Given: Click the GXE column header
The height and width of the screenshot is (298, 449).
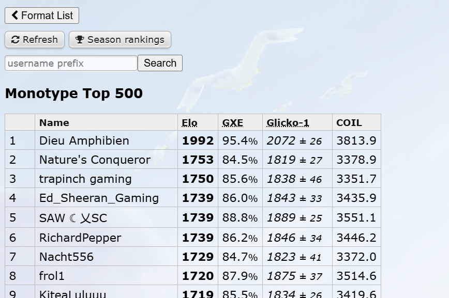Looking at the screenshot, I should 233,123.
